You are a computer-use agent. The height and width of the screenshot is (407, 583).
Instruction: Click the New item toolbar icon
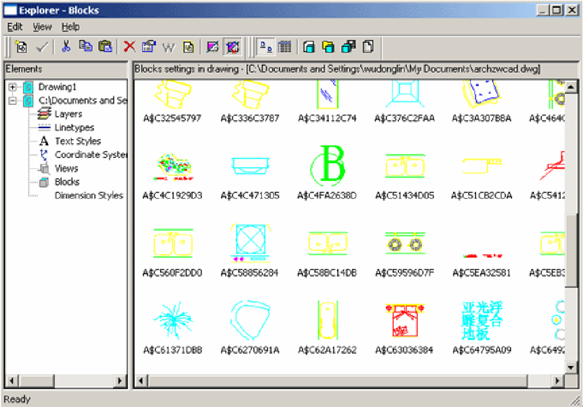pyautogui.click(x=21, y=48)
